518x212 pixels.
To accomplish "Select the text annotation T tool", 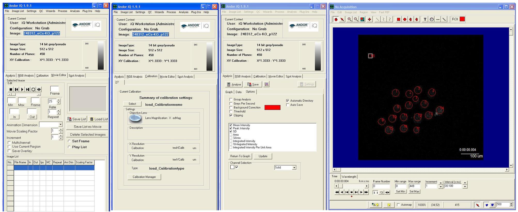I will 425,19.
